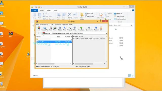Click Size column header in Explorer
The image size is (162, 91).
(x=116, y=29)
